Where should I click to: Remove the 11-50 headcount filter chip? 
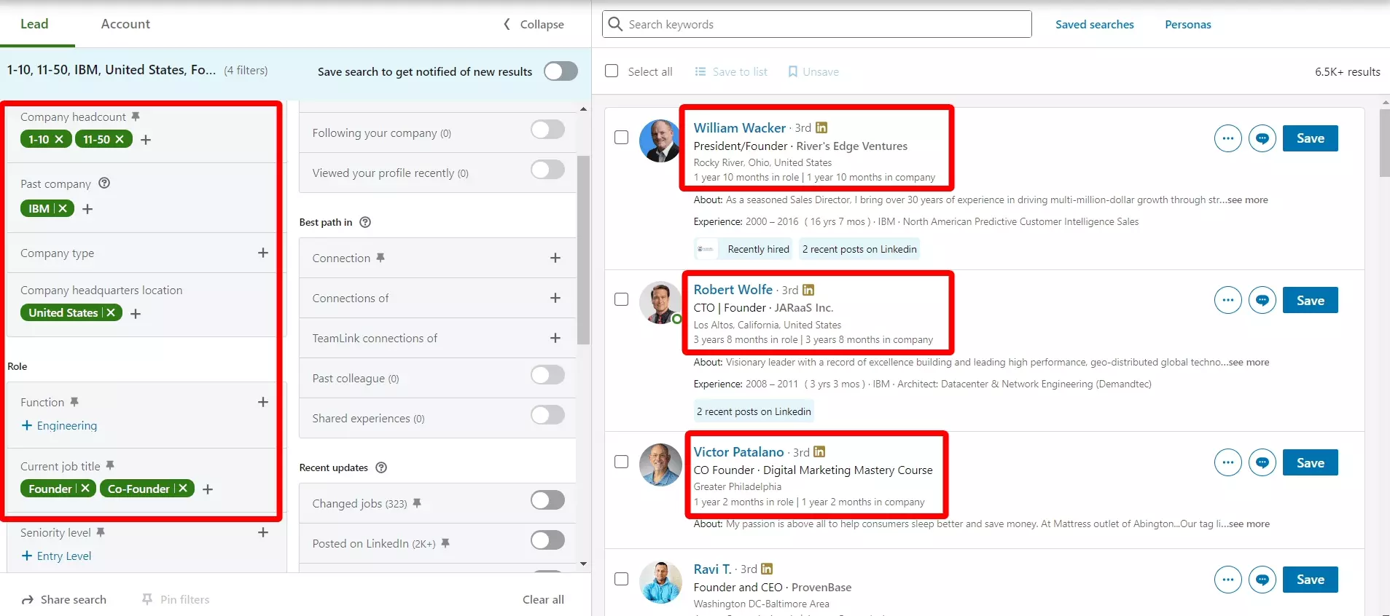[120, 139]
